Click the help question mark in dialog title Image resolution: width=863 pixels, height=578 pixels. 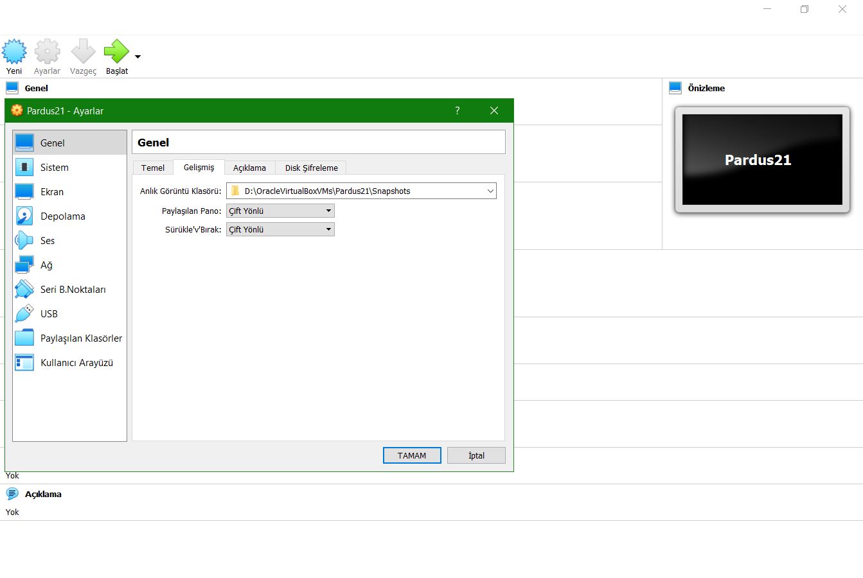(x=458, y=110)
